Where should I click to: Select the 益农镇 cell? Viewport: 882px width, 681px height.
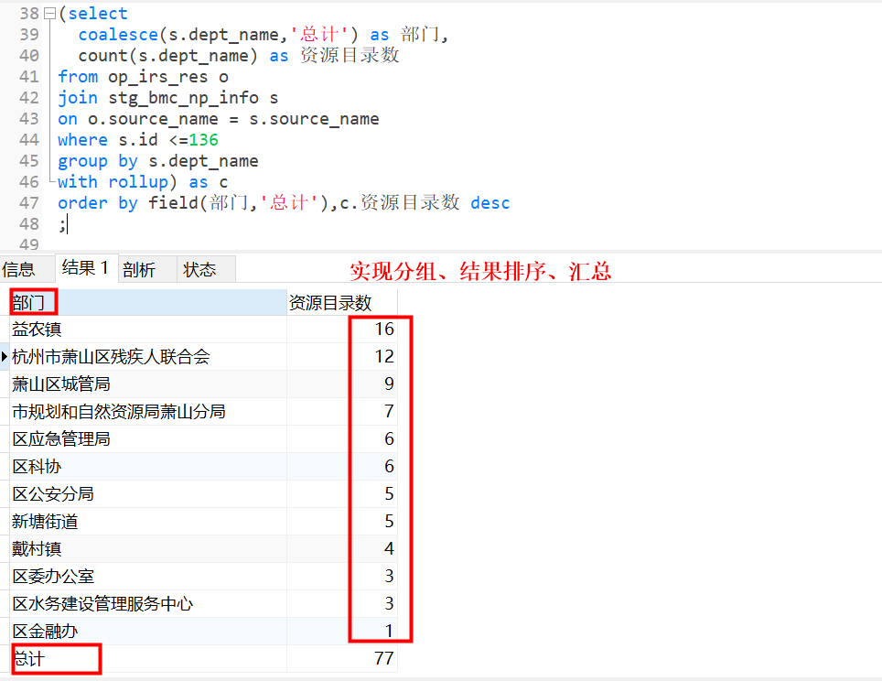(x=148, y=330)
